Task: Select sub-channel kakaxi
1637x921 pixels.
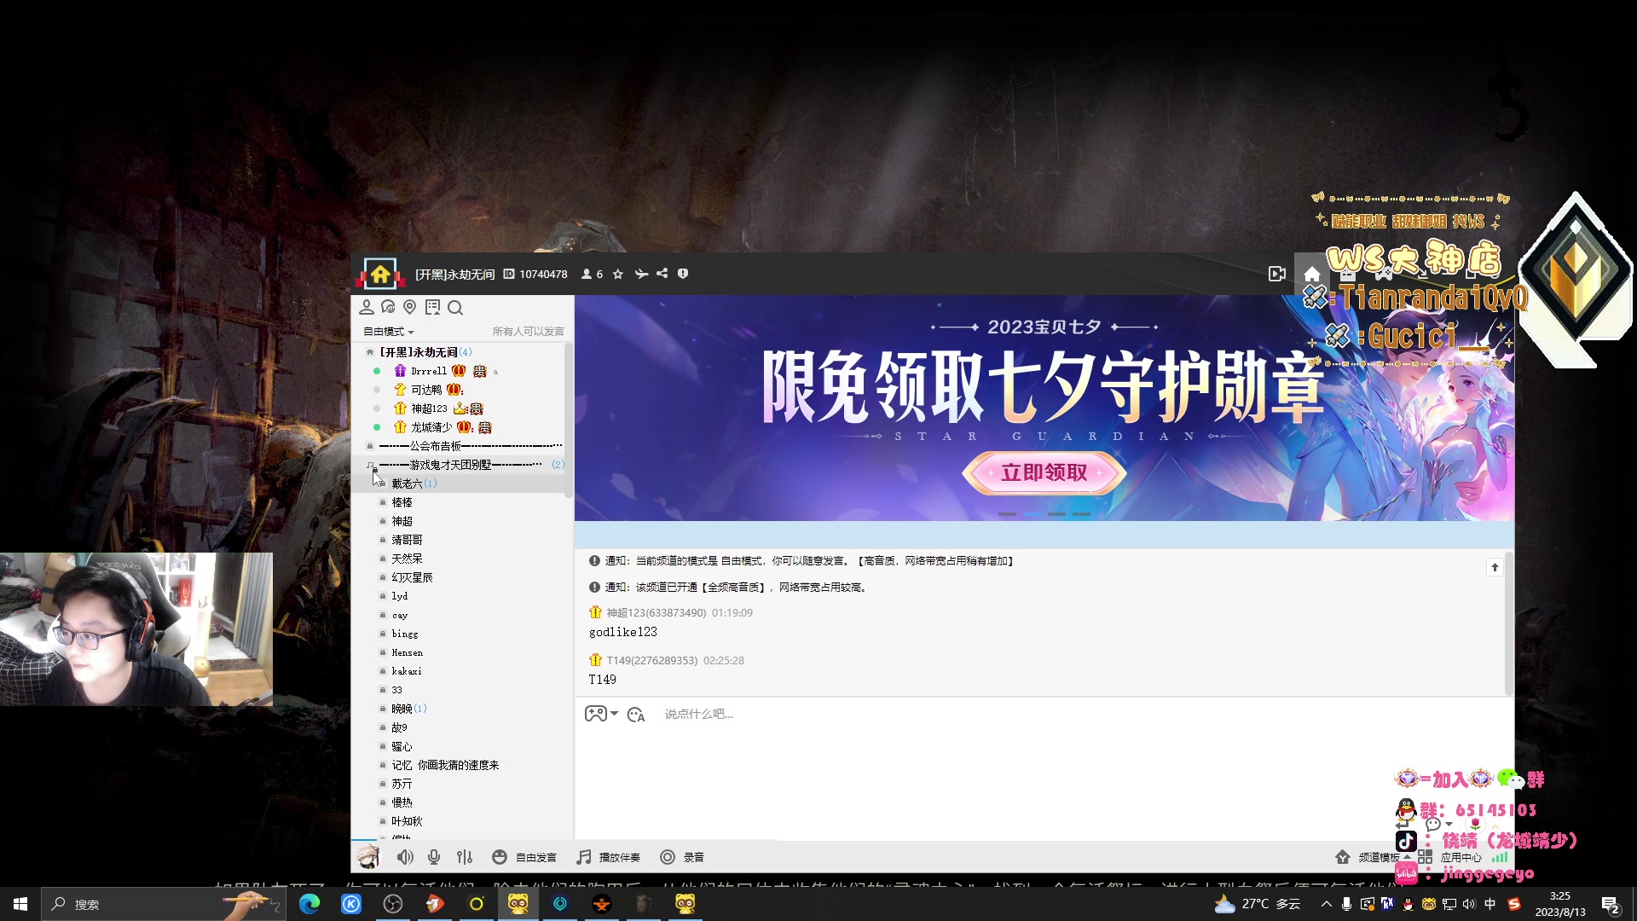Action: click(407, 671)
